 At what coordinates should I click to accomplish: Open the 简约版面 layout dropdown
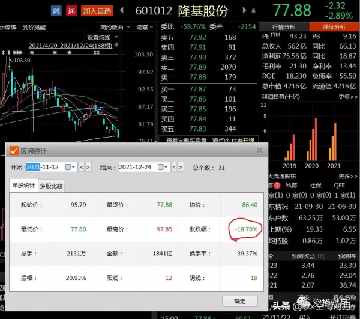115,28
